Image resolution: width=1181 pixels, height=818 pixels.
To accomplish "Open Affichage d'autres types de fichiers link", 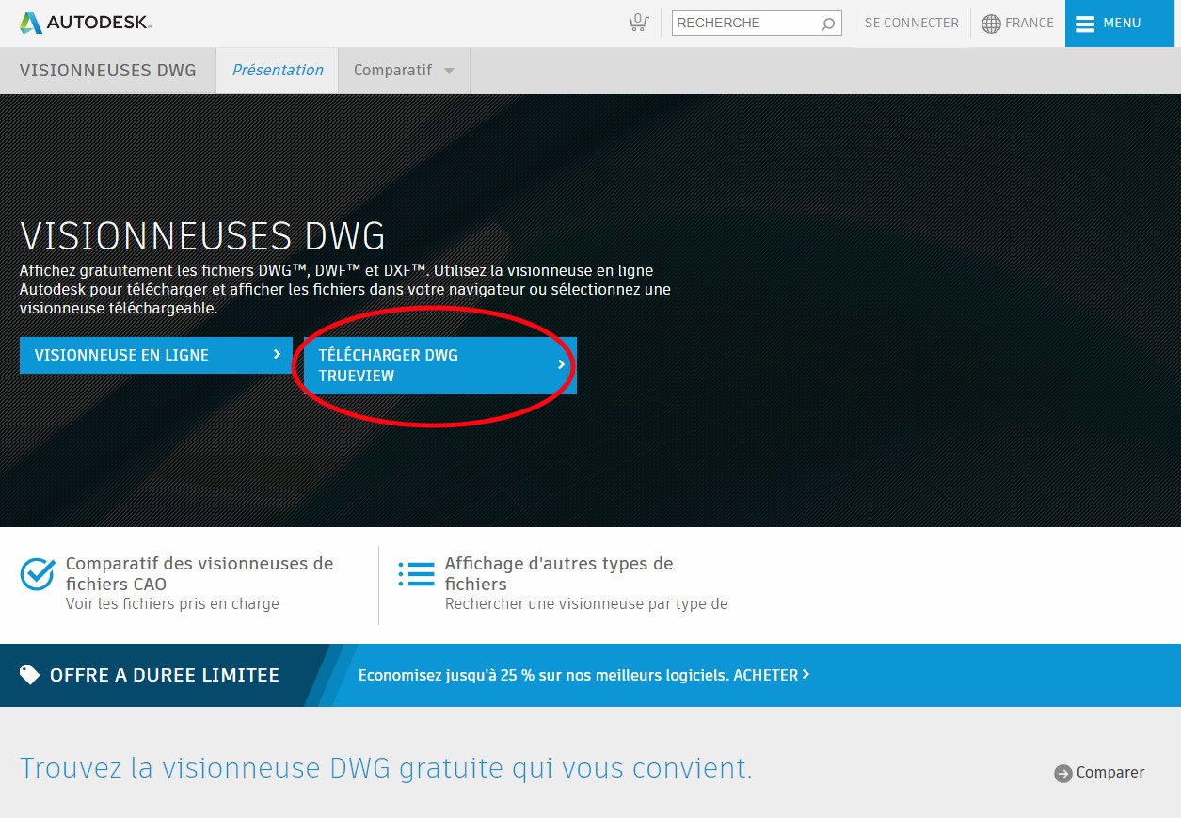I will pos(559,573).
